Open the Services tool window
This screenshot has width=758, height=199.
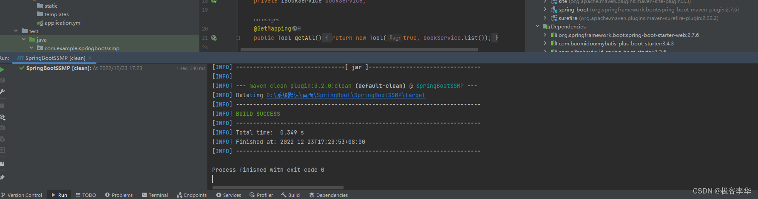point(228,195)
